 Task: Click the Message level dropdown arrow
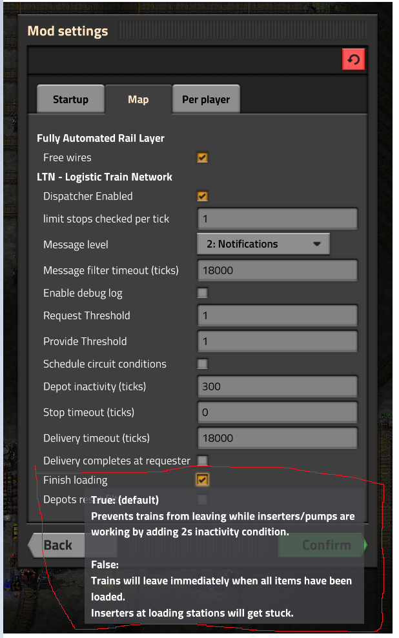pos(316,244)
